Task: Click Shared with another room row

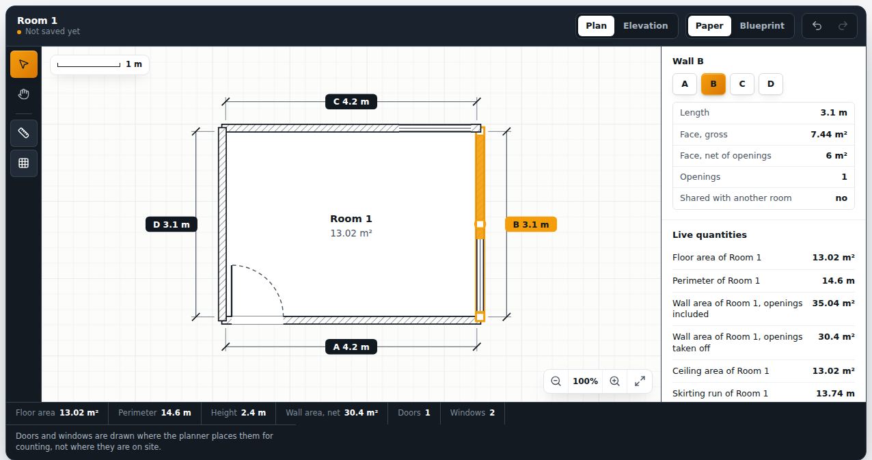Action: coord(763,198)
